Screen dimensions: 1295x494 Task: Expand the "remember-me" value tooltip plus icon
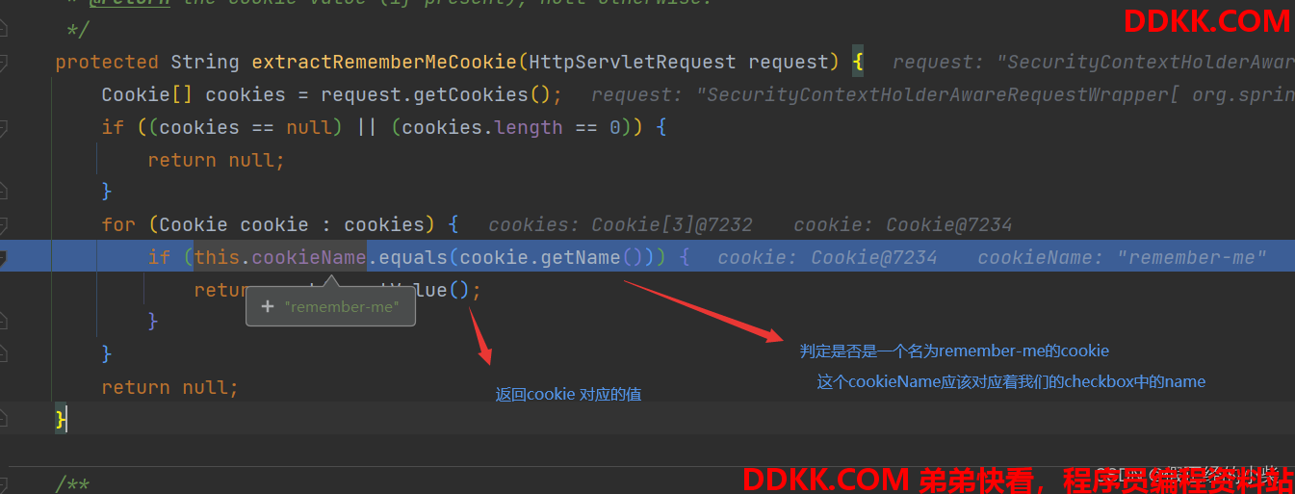[x=268, y=307]
